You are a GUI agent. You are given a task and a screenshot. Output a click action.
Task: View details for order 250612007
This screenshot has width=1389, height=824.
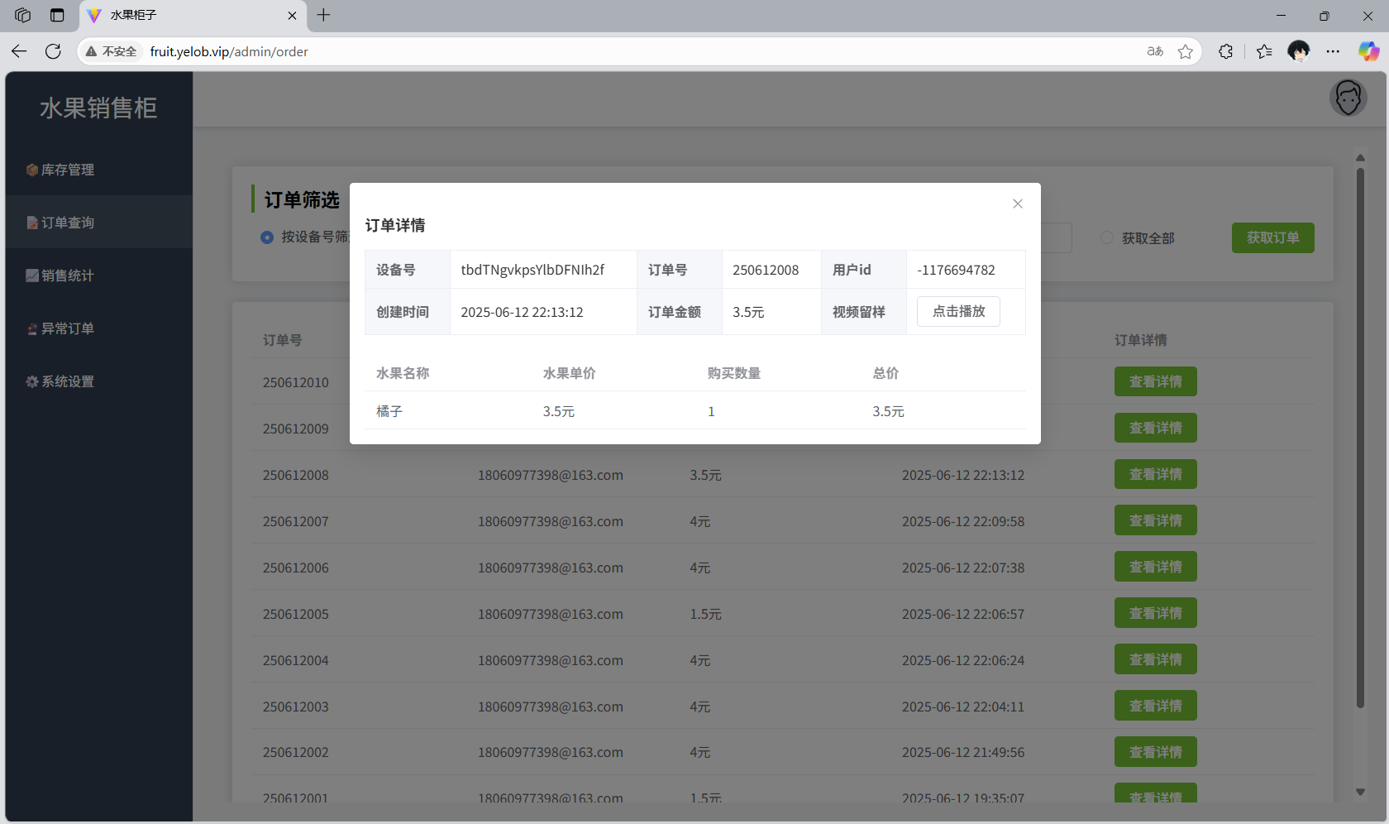pos(1155,521)
